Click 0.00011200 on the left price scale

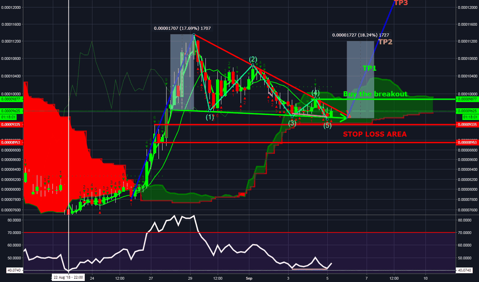11,42
